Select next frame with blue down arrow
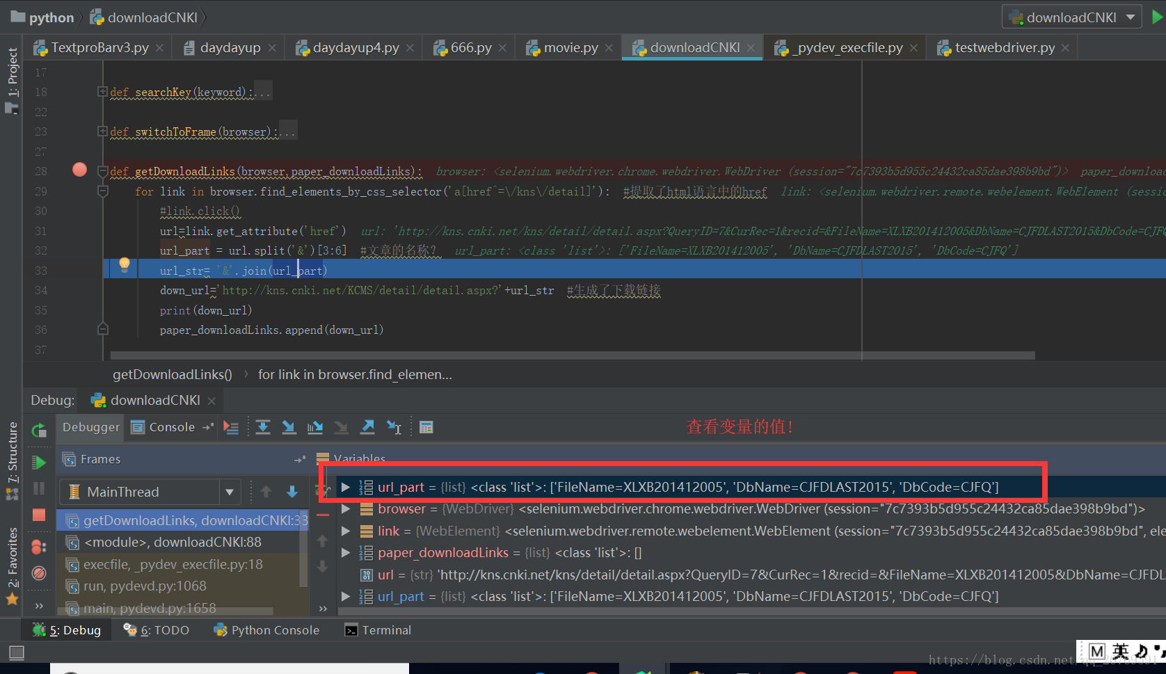Image resolution: width=1166 pixels, height=674 pixels. [x=292, y=492]
